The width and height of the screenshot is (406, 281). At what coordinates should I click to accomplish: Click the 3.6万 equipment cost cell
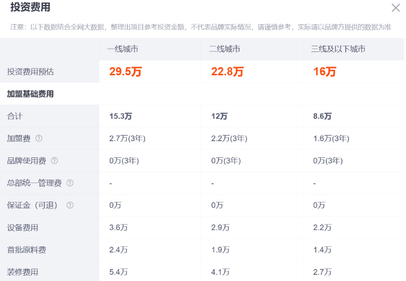[119, 228]
